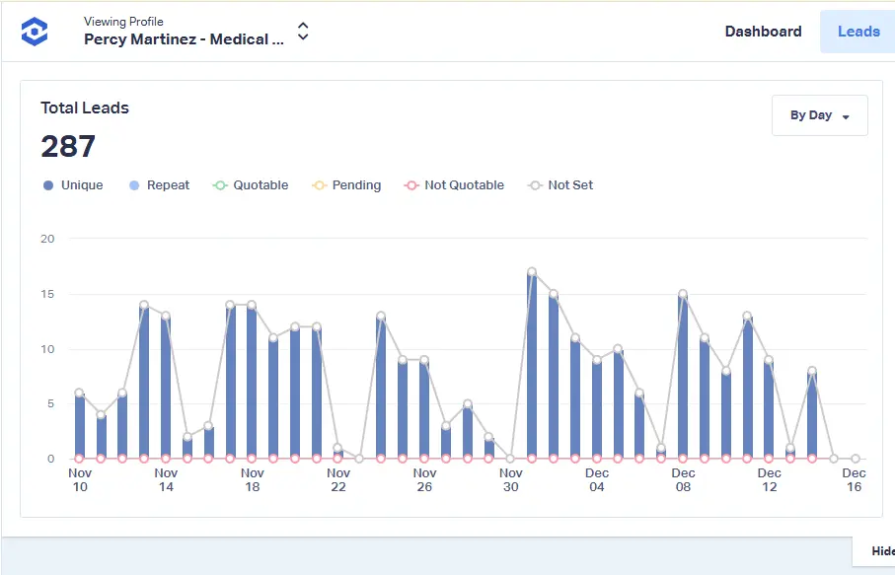Click the Not Quotable pink circle marker
This screenshot has height=575, width=895.
pyautogui.click(x=412, y=185)
